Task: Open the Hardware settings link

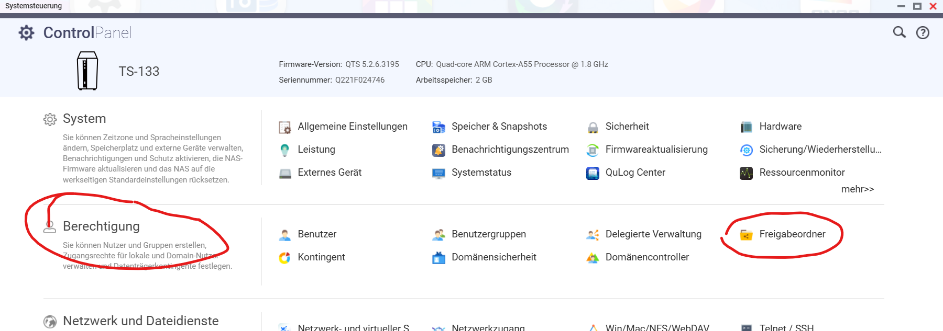Action: click(x=780, y=127)
